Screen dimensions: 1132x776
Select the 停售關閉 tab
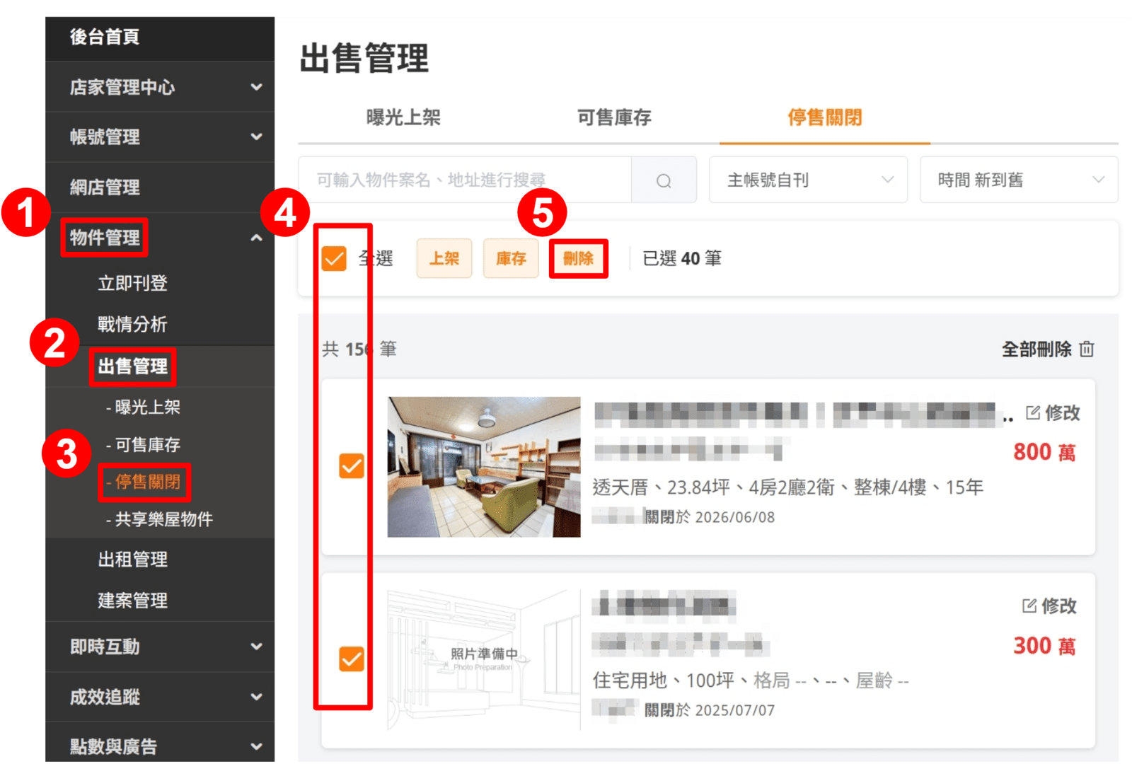(x=825, y=117)
